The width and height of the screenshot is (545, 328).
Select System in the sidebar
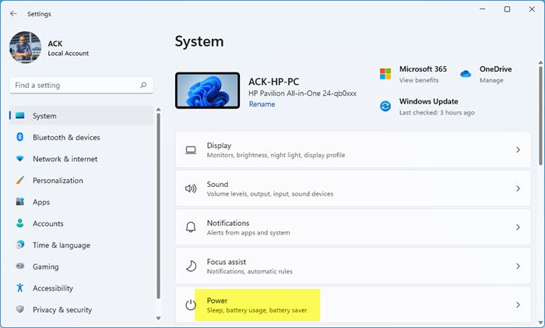(x=81, y=116)
